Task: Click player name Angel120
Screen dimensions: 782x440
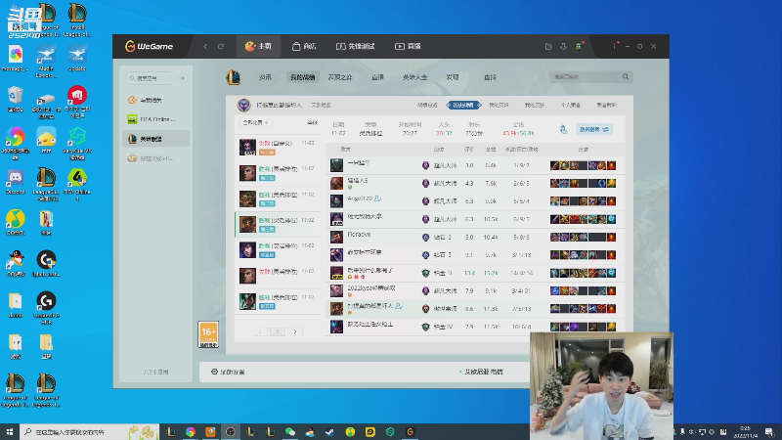Action: 360,198
